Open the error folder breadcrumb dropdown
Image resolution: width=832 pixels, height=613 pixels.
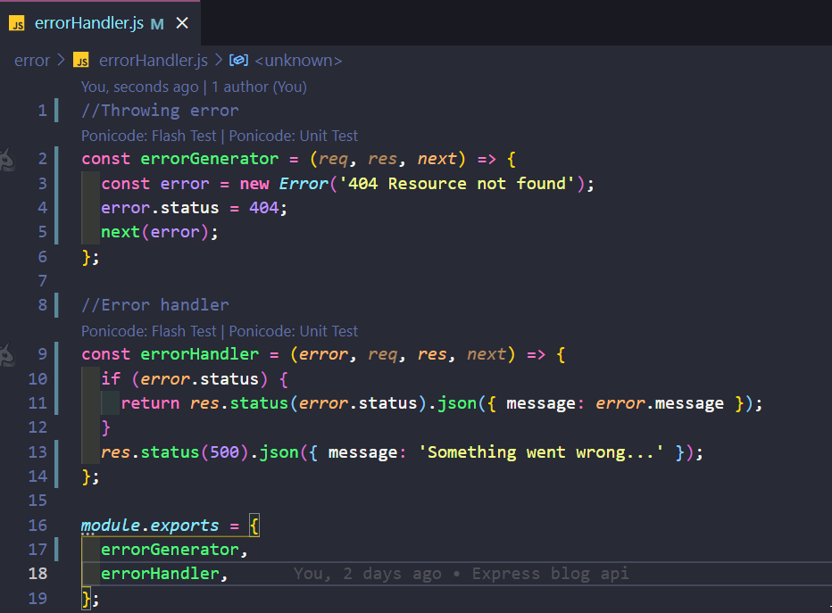30,60
